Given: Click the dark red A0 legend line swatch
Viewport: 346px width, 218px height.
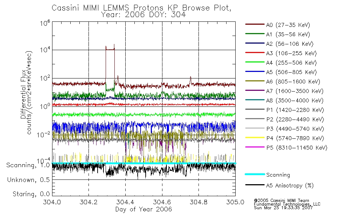Looking at the screenshot, I should click(x=255, y=24).
